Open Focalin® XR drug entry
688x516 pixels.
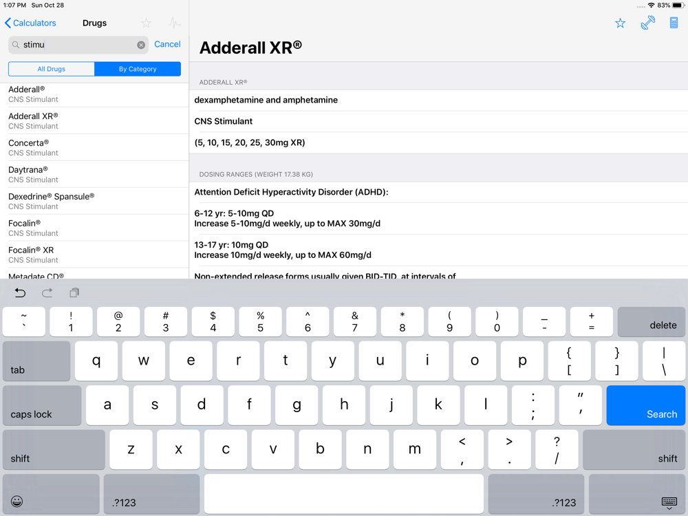[94, 255]
